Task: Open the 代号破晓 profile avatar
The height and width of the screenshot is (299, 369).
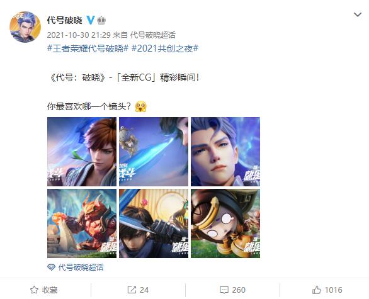Action: pyautogui.click(x=25, y=27)
